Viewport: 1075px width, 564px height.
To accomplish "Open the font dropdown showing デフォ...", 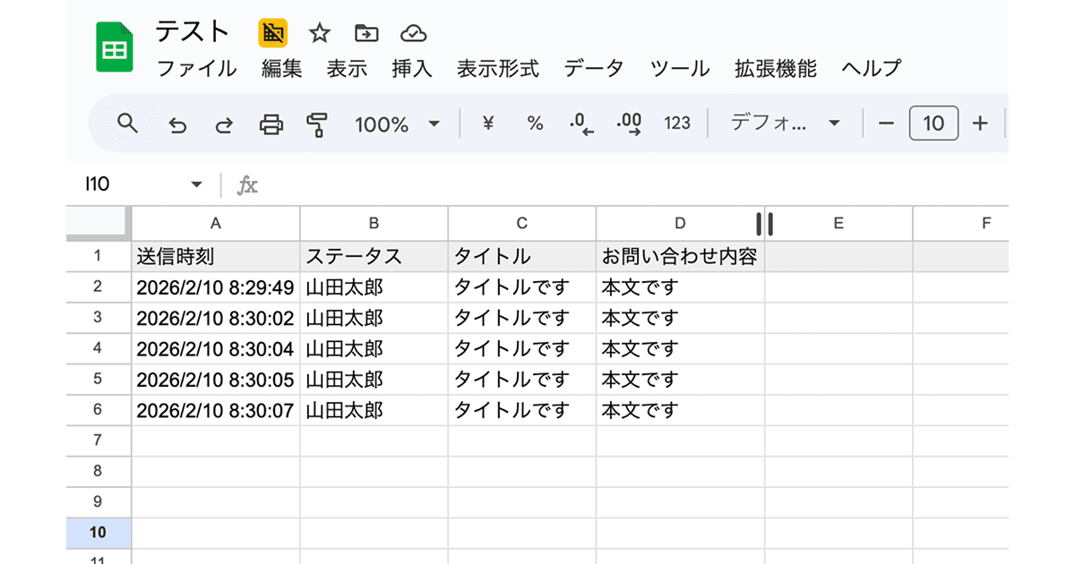I will pos(782,124).
